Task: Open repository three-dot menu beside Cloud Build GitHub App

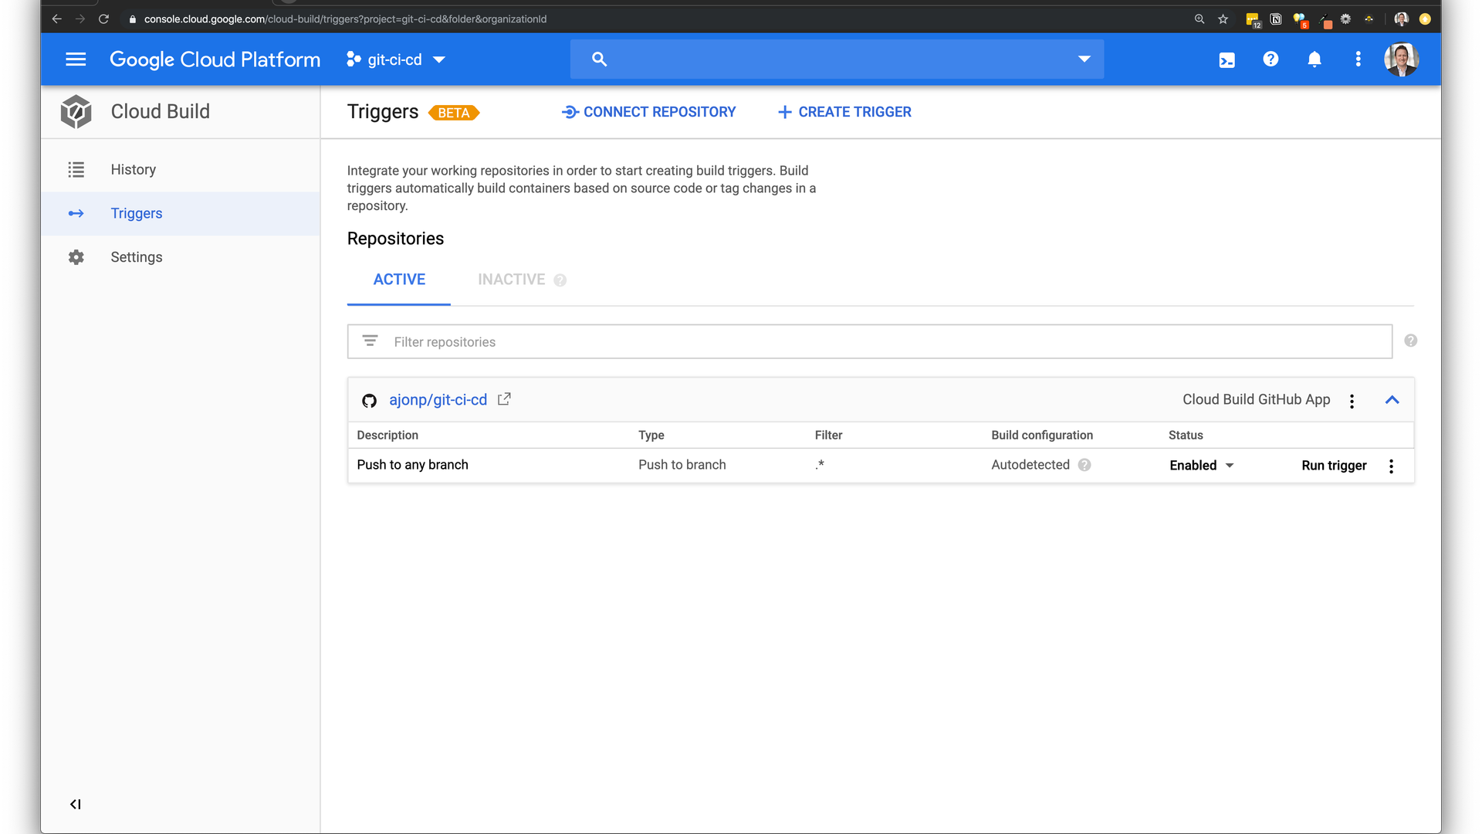Action: 1352,401
